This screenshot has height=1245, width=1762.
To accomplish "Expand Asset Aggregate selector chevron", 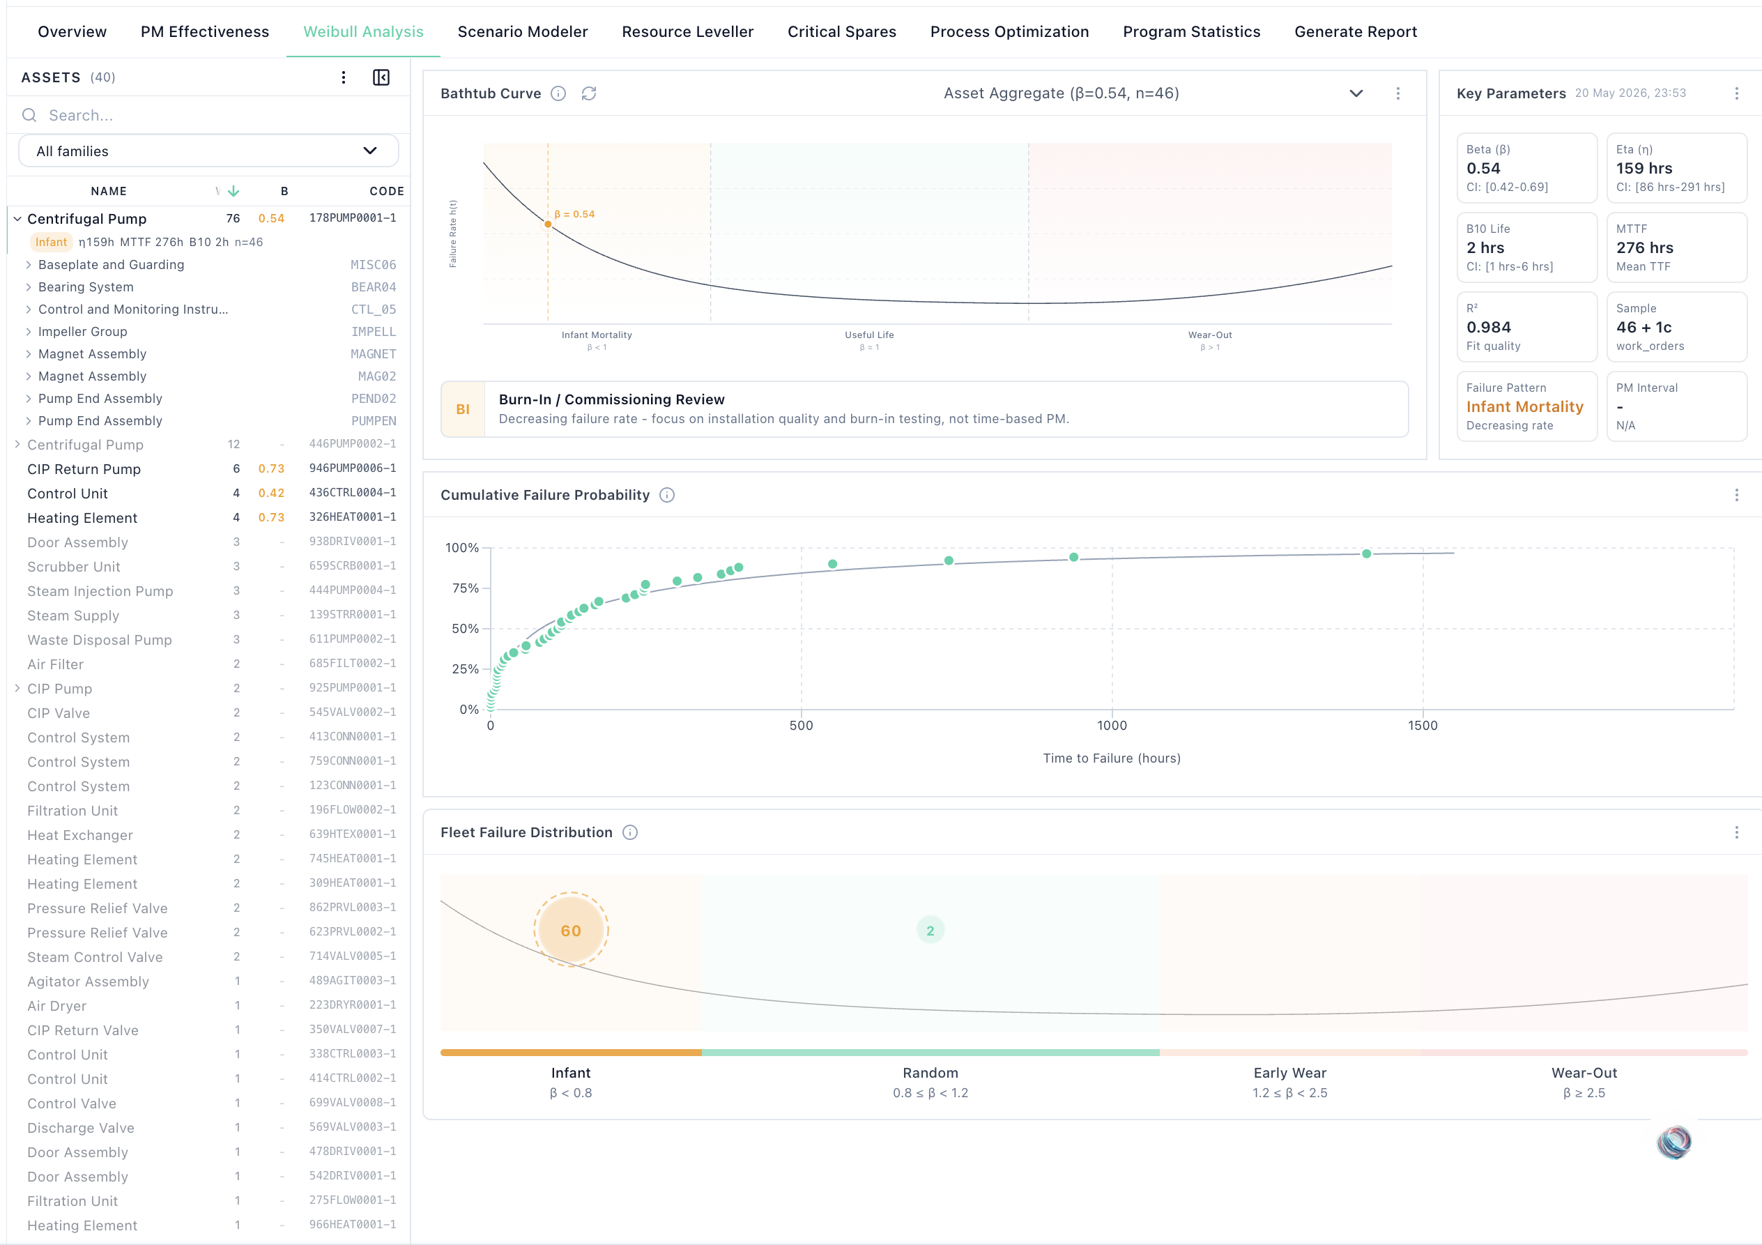I will pyautogui.click(x=1356, y=93).
